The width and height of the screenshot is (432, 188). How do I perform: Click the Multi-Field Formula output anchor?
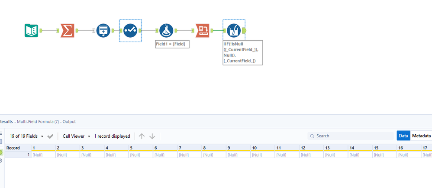click(x=244, y=31)
